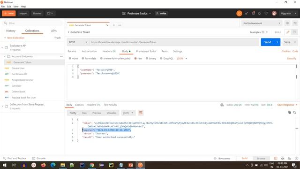Open the Test Results response tab
Image resolution: width=300 pixels, height=169 pixels.
(x=110, y=105)
